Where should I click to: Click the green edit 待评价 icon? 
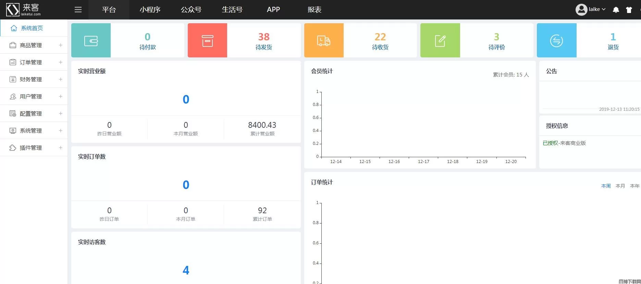[440, 41]
